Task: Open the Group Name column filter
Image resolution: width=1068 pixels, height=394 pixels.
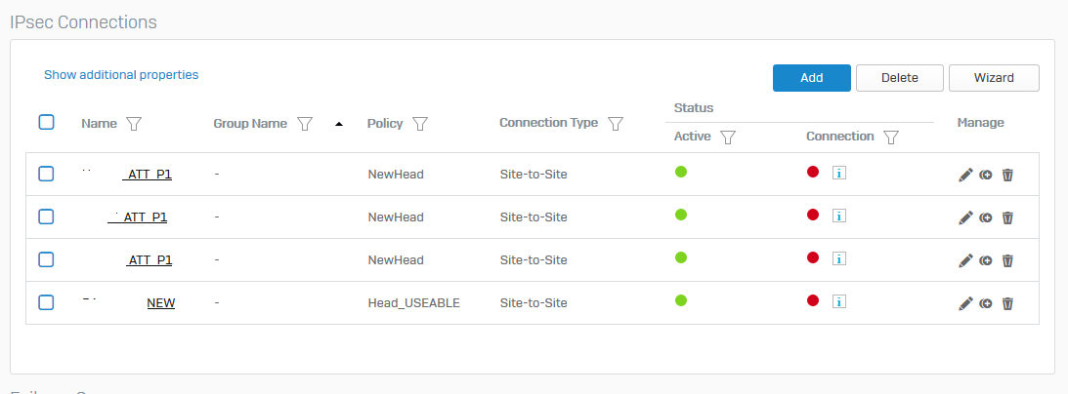Action: [305, 124]
